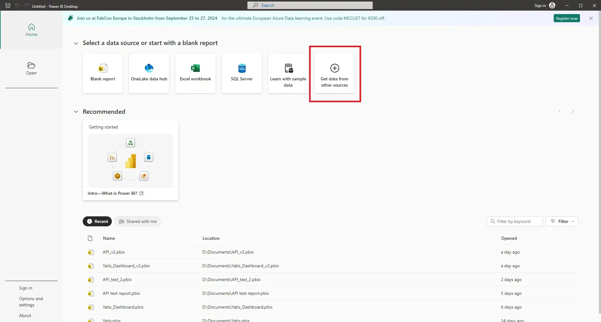Switch to the Shared with me view

137,221
